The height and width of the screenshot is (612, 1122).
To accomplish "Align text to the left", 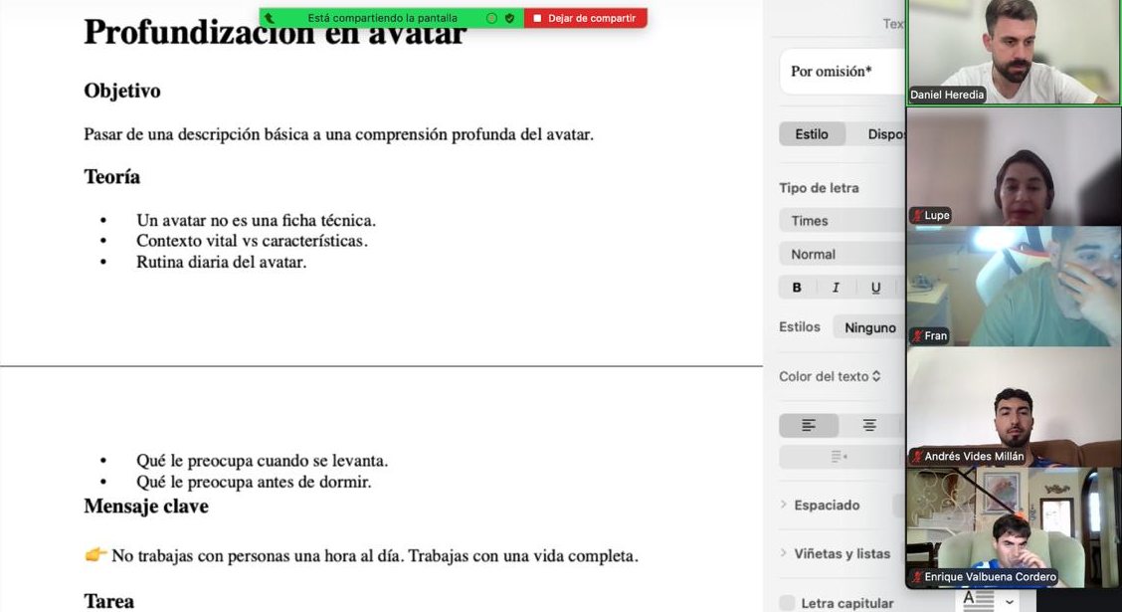I will [809, 425].
